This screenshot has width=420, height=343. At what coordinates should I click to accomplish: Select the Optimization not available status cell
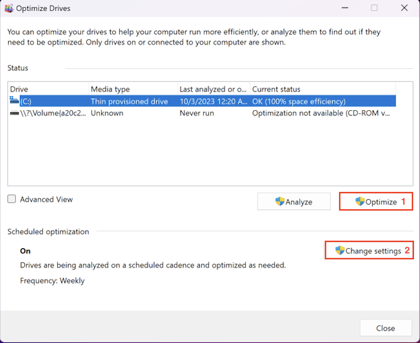pyautogui.click(x=321, y=113)
